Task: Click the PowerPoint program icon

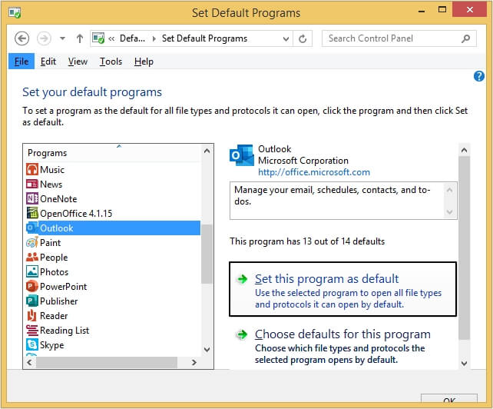Action: pyautogui.click(x=32, y=286)
